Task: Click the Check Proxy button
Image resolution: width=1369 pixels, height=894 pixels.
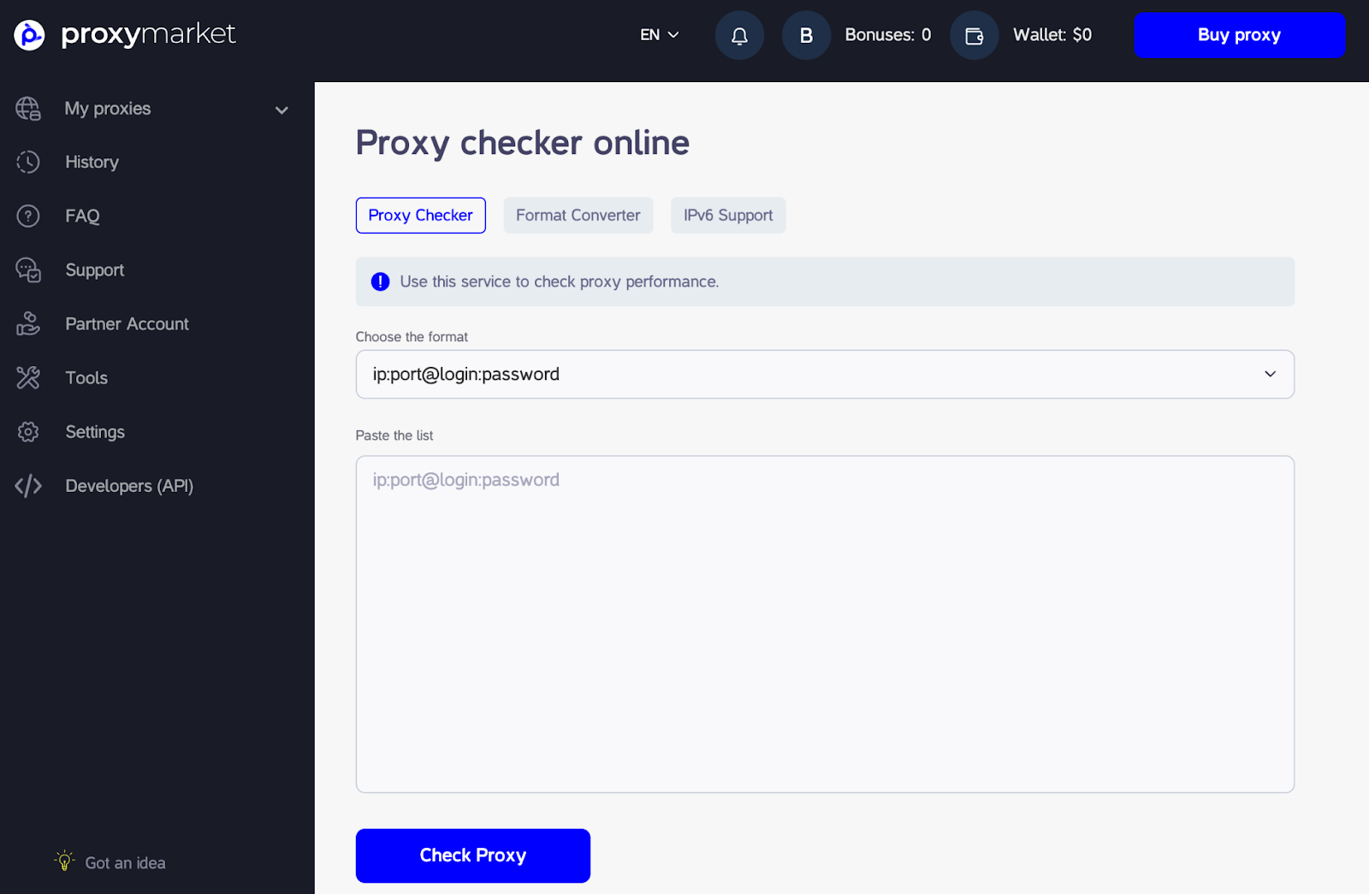Action: point(473,856)
